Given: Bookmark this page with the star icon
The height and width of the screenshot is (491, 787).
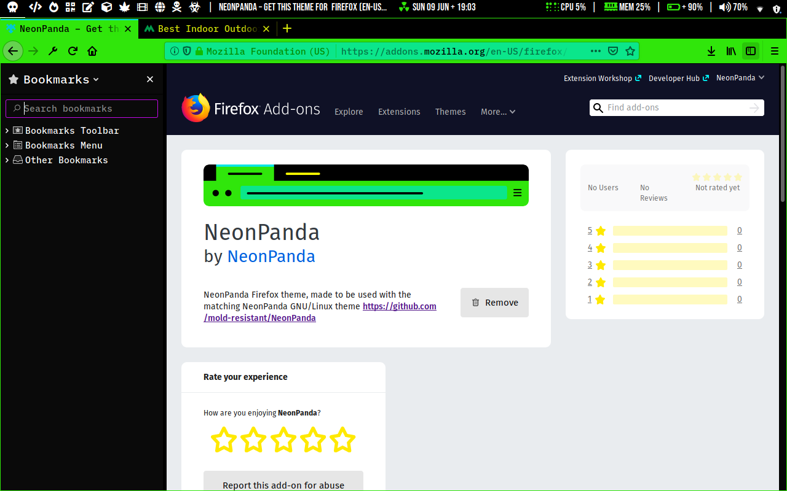Looking at the screenshot, I should (630, 51).
